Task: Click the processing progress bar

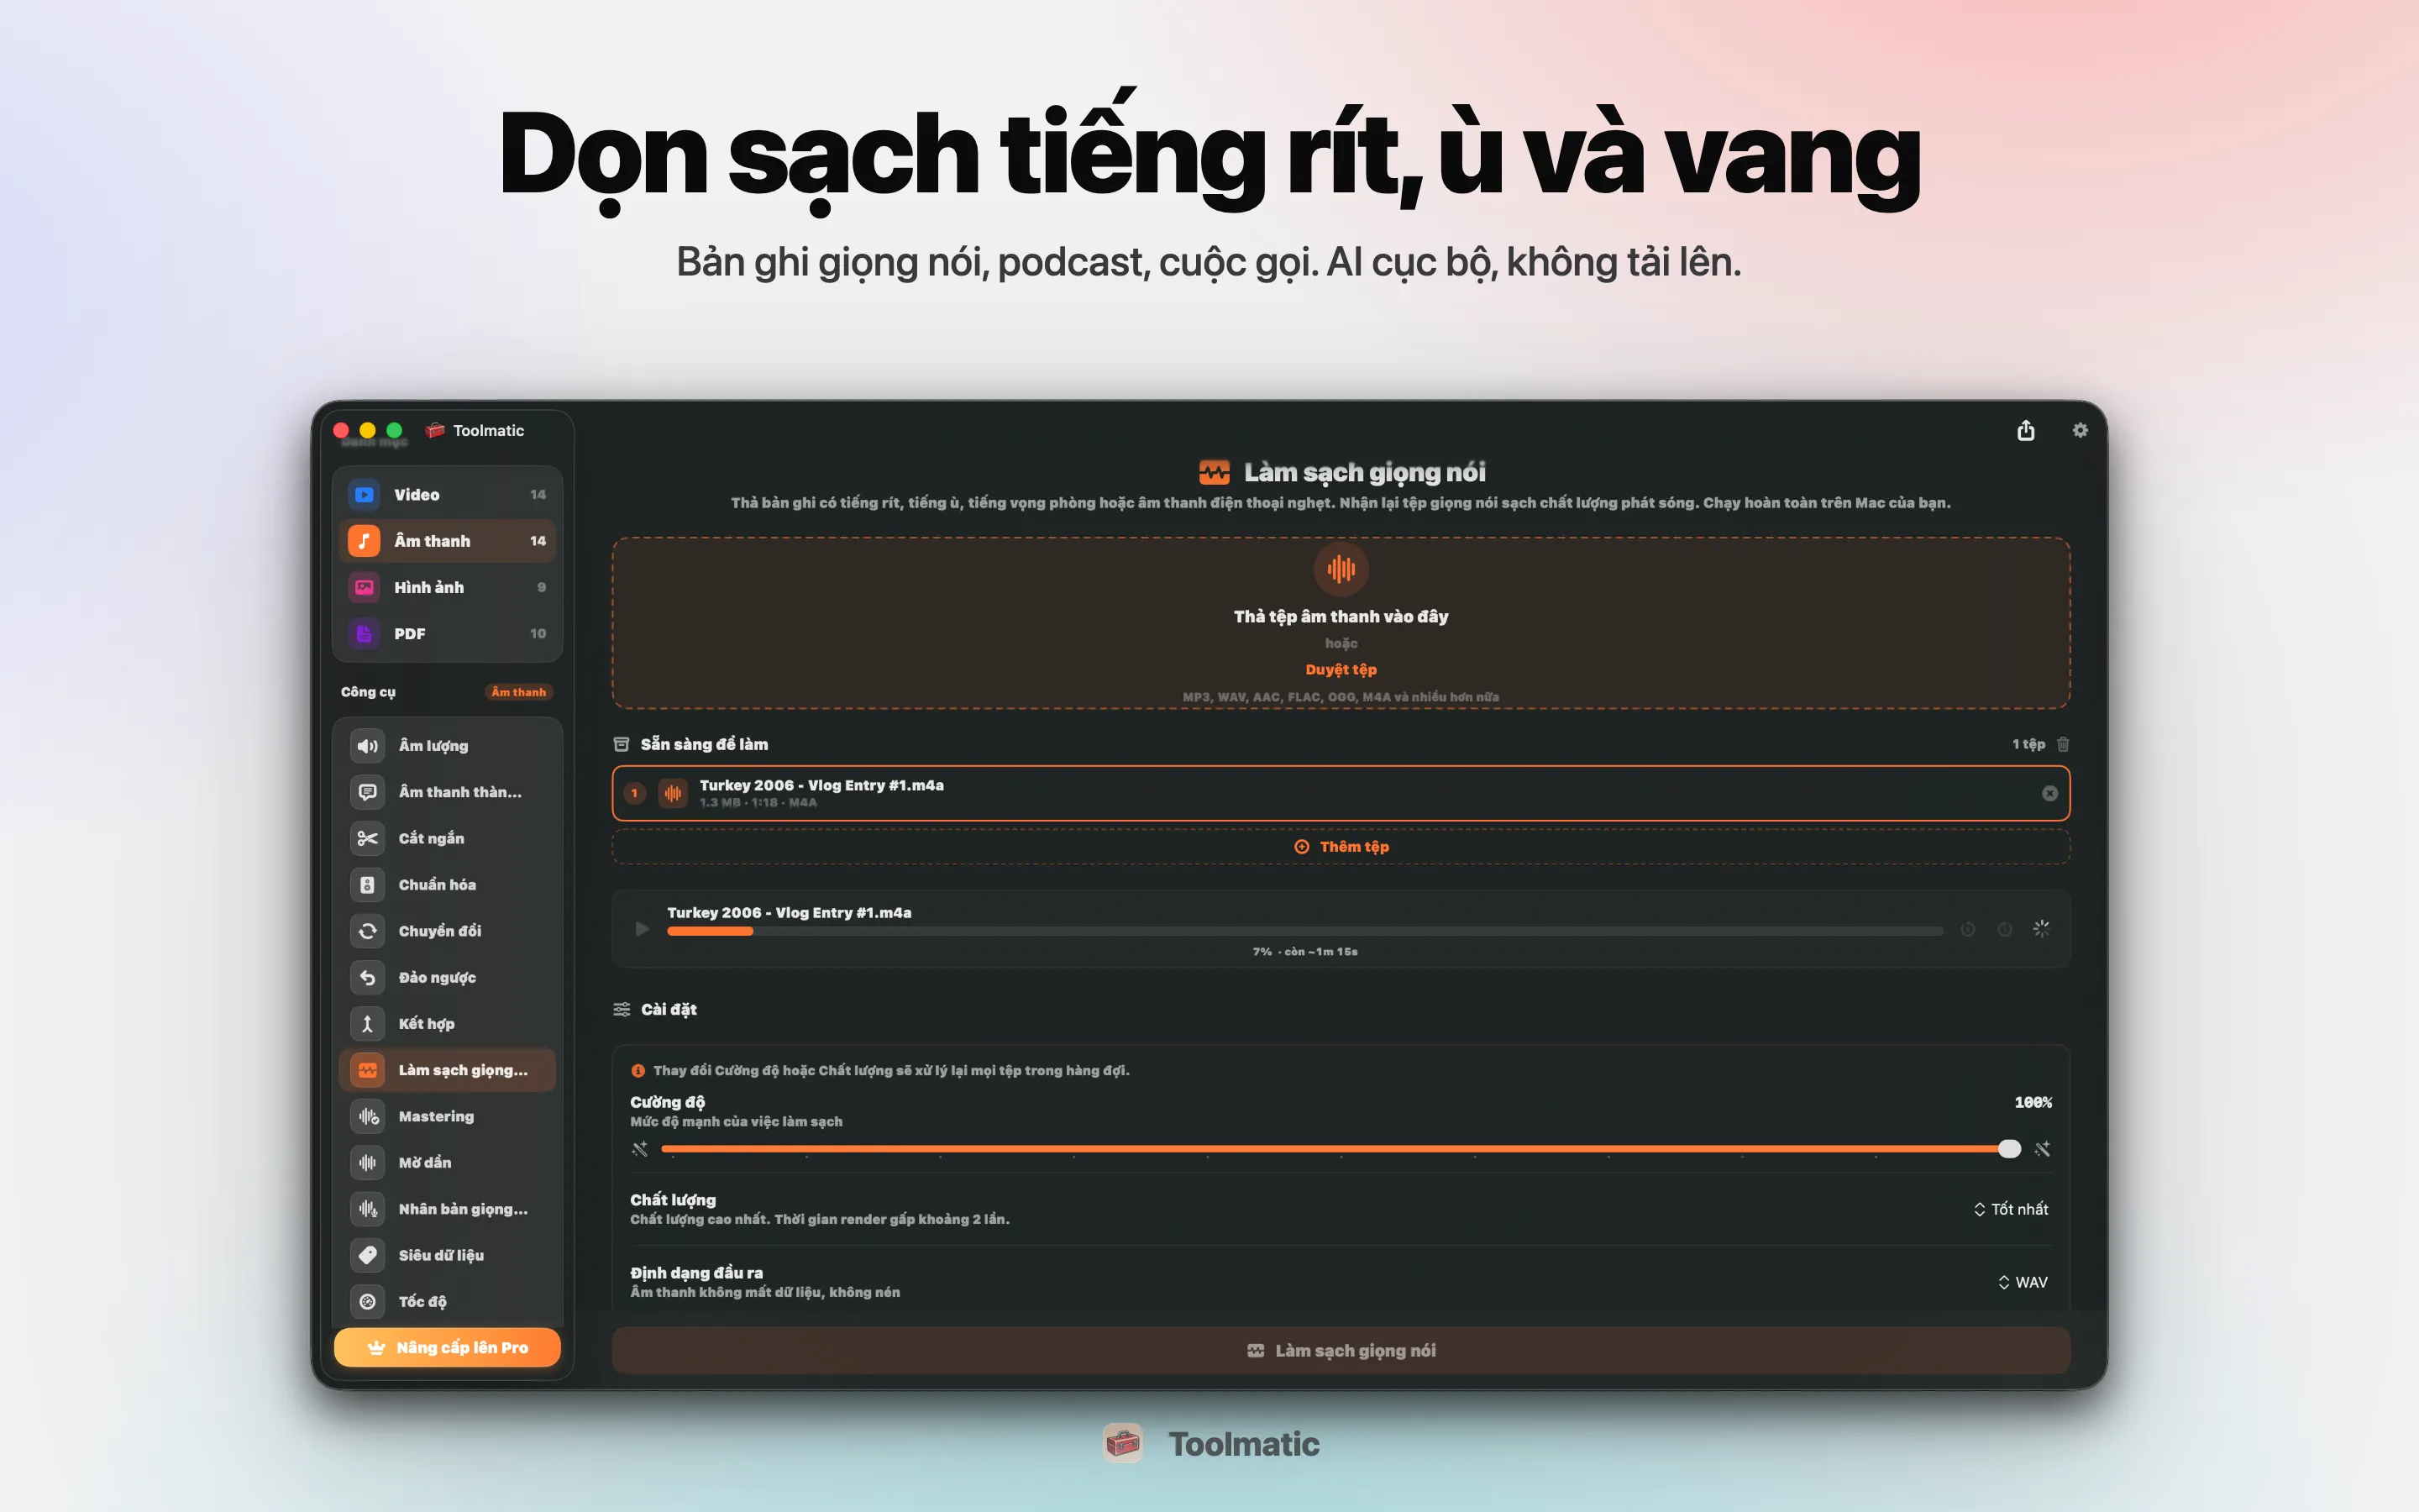Action: pos(1304,932)
